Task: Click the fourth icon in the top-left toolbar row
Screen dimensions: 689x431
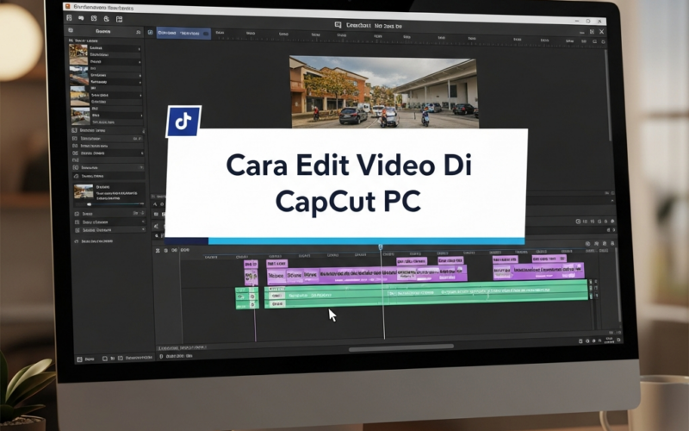Action: tap(106, 19)
